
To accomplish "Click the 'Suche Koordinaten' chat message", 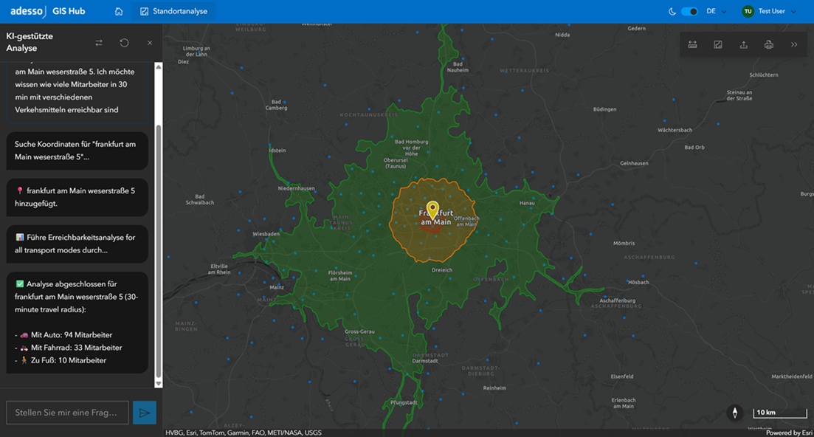I will [77, 151].
